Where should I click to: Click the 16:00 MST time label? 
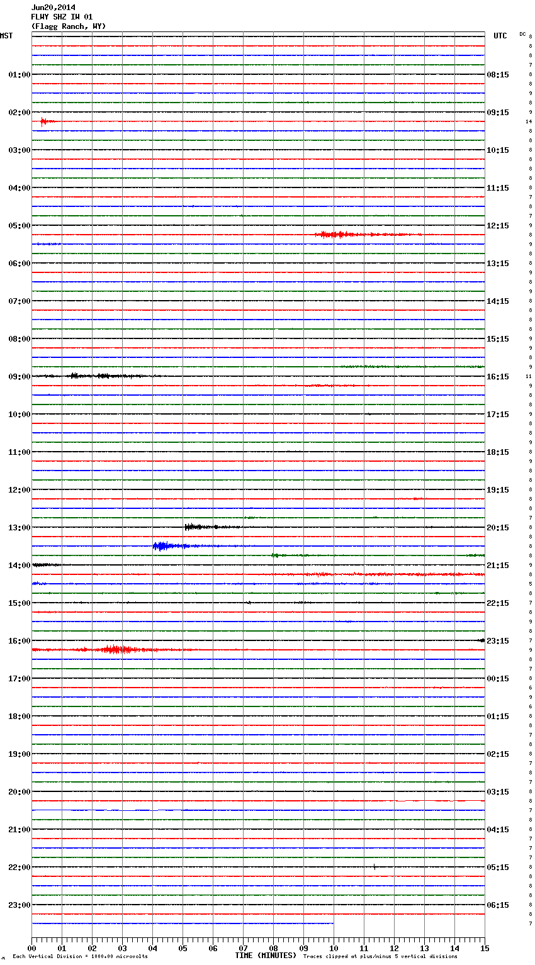pyautogui.click(x=19, y=641)
